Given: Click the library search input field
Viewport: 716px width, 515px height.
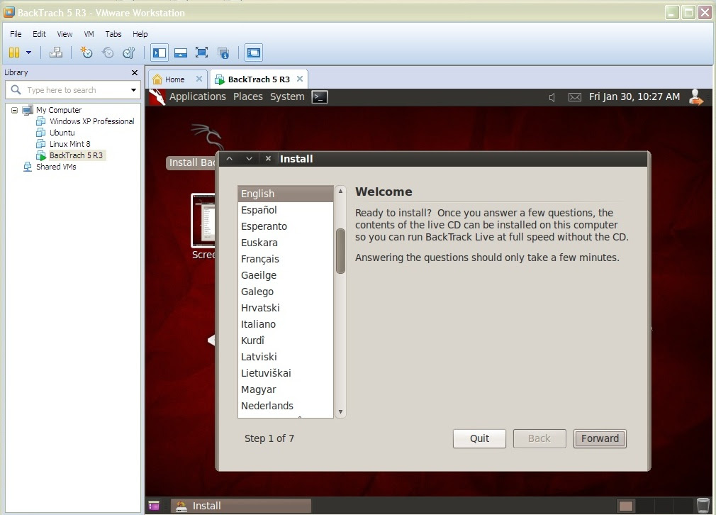Looking at the screenshot, I should click(x=73, y=90).
